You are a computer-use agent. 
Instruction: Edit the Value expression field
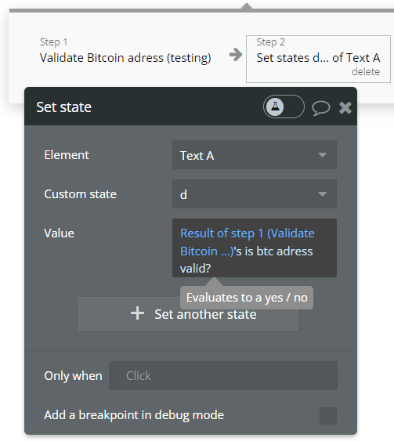[255, 248]
